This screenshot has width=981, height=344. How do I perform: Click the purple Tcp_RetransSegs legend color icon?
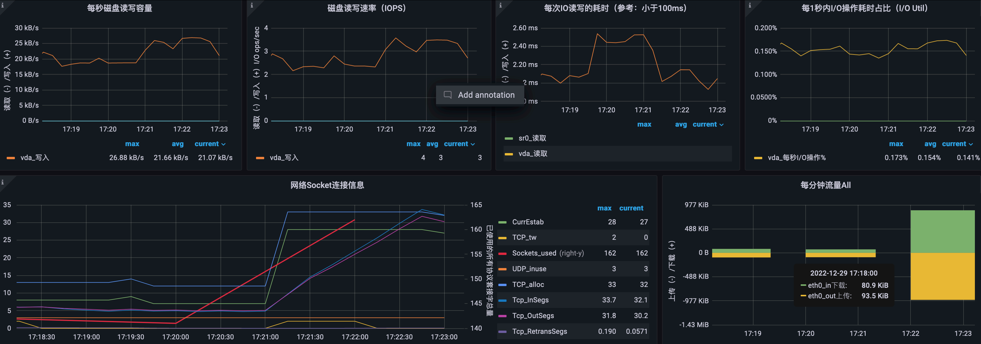point(502,331)
